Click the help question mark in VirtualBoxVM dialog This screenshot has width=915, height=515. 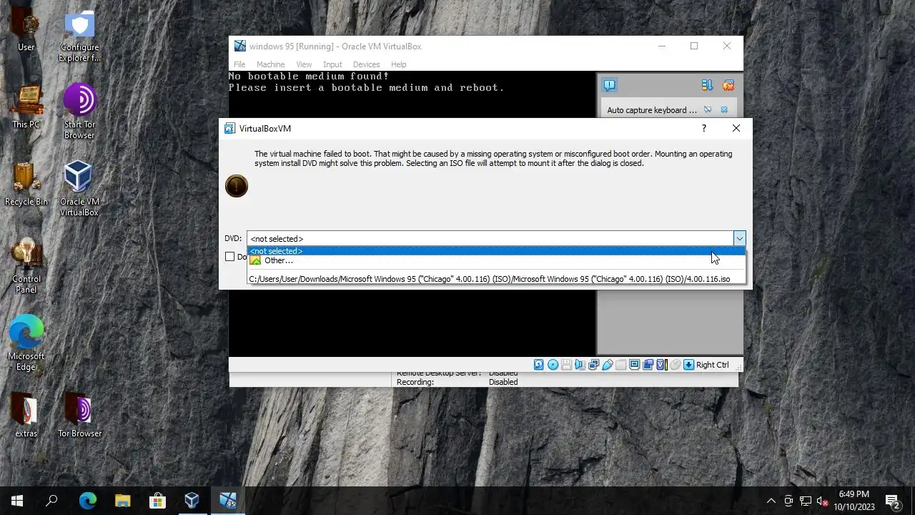[x=703, y=129]
